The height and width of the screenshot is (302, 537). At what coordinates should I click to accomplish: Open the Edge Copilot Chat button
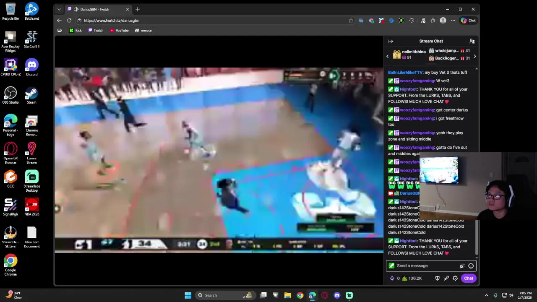[468, 20]
